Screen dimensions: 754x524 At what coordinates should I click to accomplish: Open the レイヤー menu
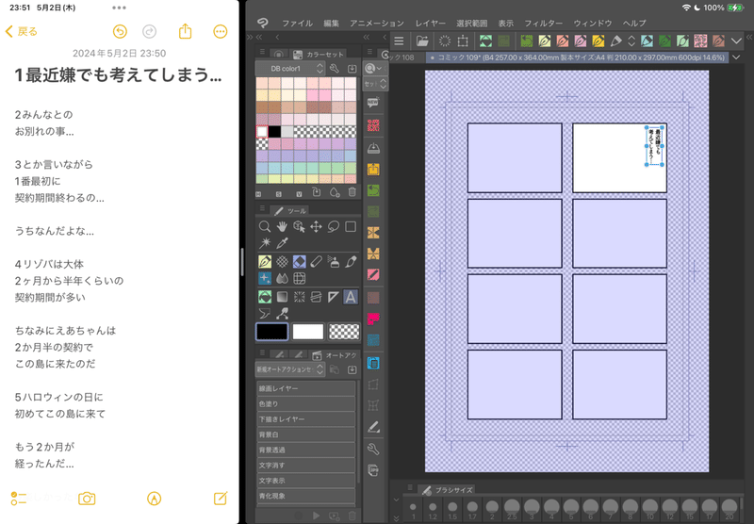pyautogui.click(x=431, y=23)
